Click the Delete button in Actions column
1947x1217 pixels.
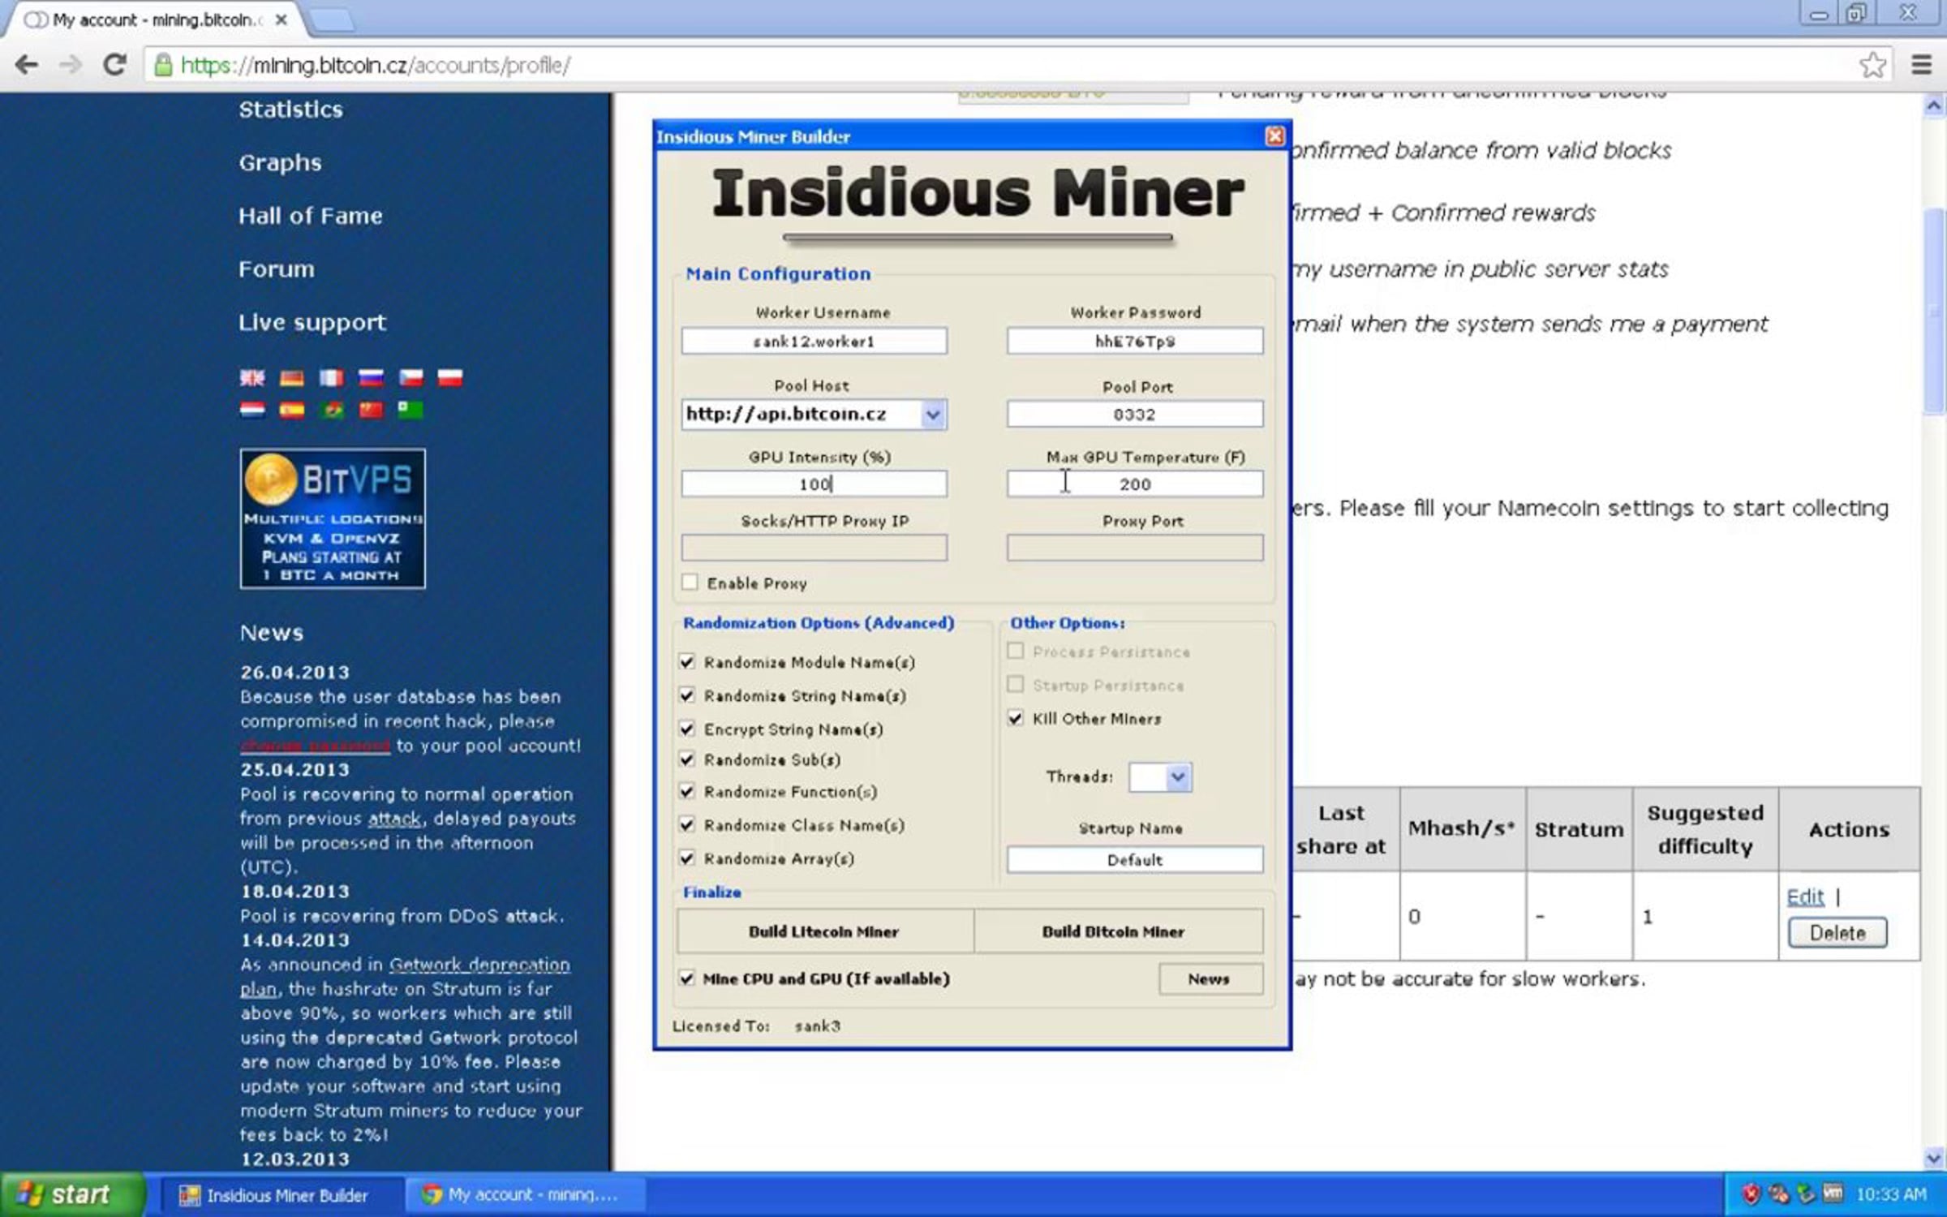tap(1837, 933)
